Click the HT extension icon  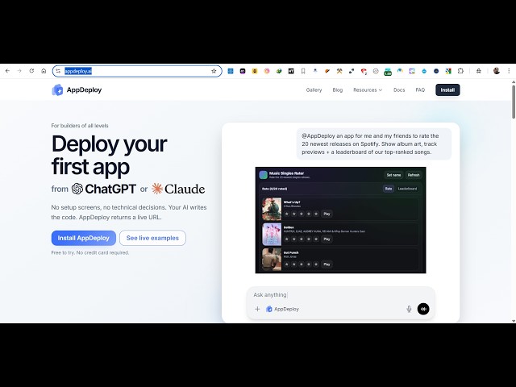(291, 71)
